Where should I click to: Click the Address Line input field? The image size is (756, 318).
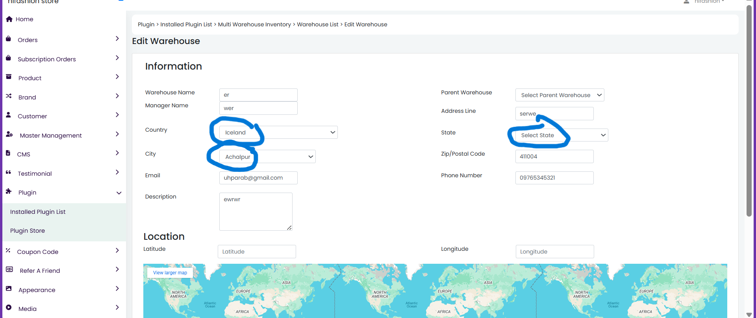pos(554,114)
